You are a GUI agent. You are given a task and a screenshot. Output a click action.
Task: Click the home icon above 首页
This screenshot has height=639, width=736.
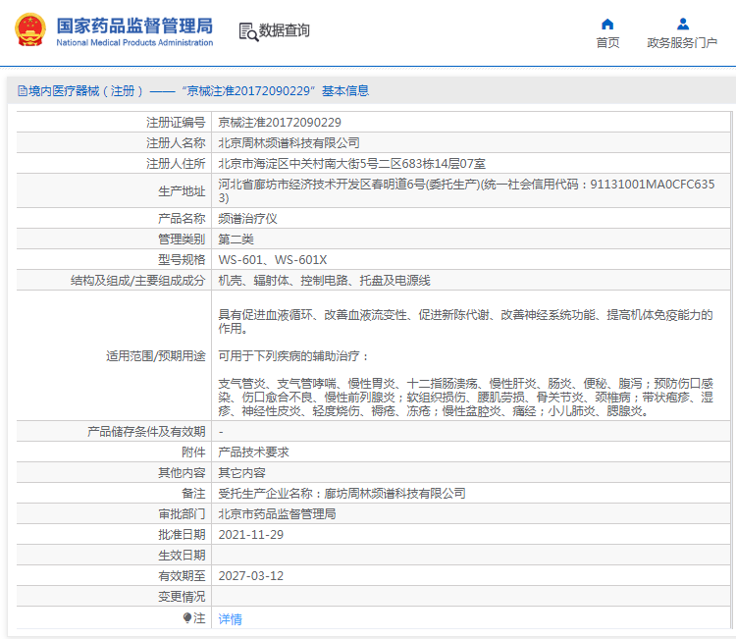pos(607,24)
